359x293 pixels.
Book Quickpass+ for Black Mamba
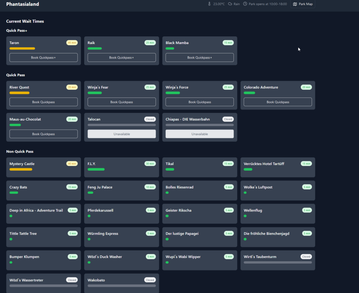click(200, 57)
